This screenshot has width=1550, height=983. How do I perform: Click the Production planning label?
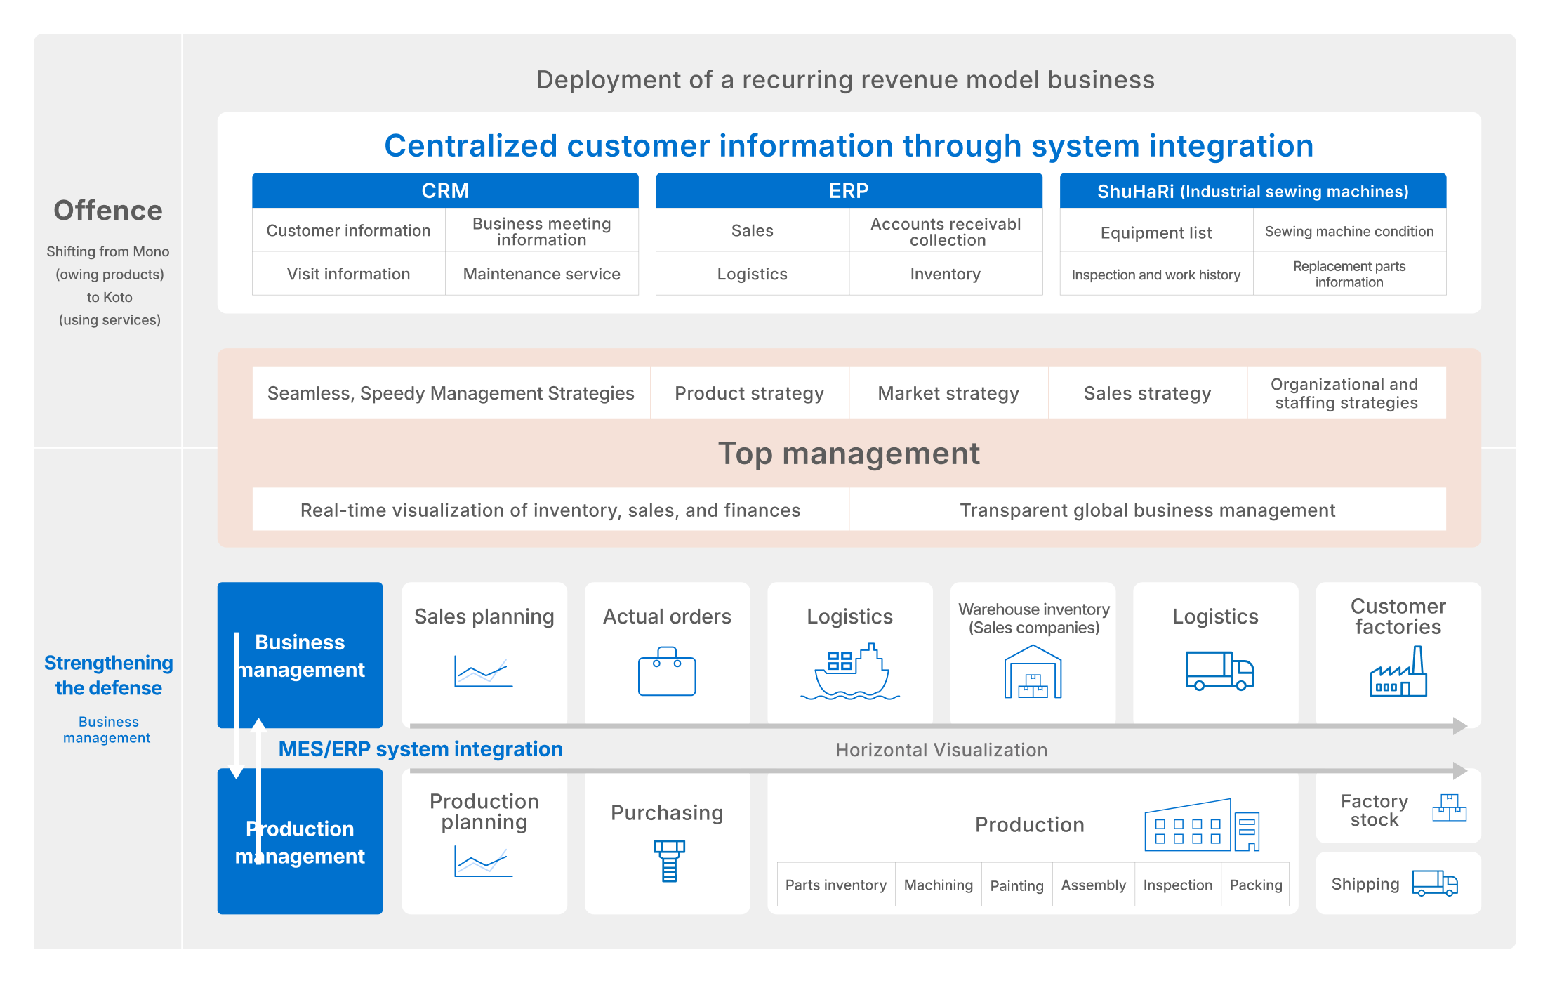[484, 812]
